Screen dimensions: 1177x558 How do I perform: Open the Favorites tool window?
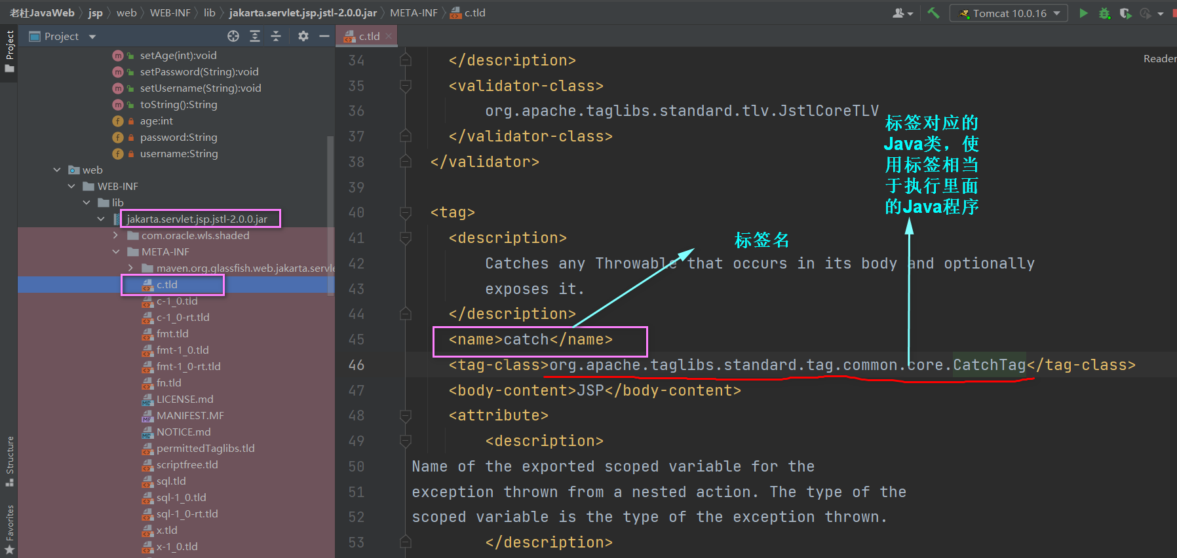coord(10,529)
